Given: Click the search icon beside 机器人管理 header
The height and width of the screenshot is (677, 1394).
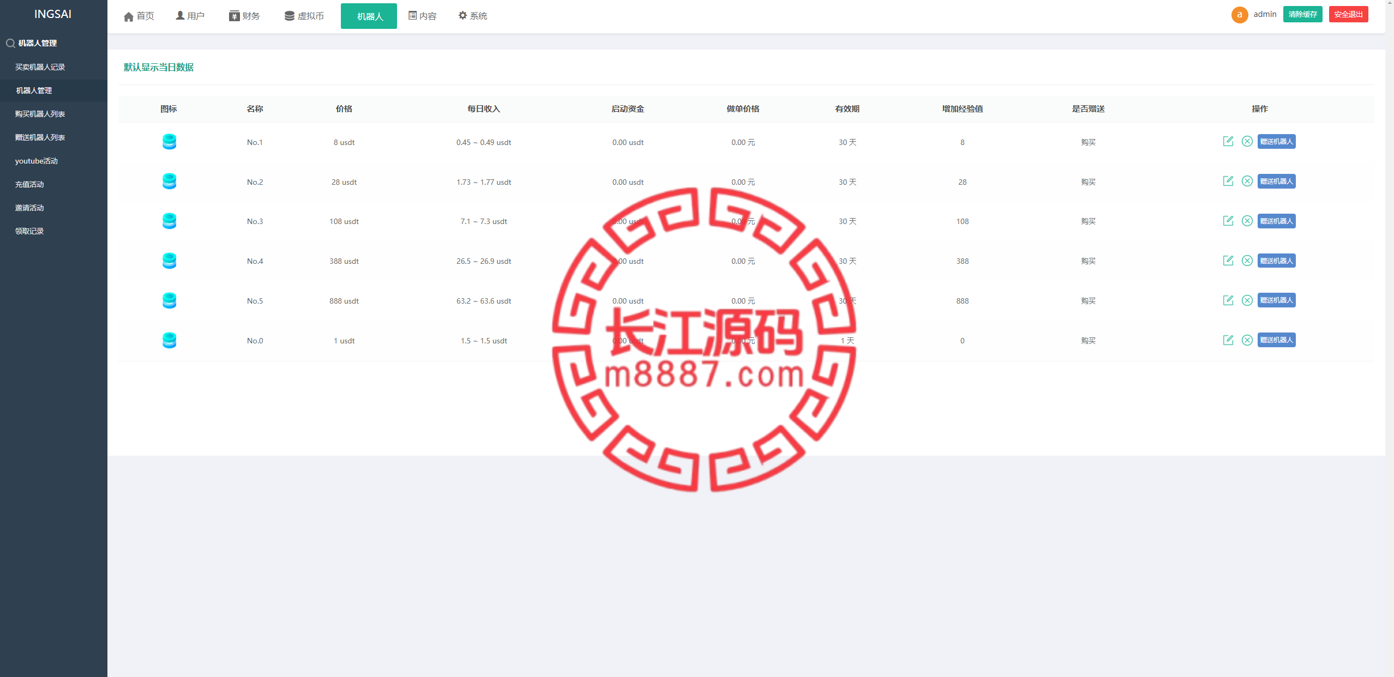Looking at the screenshot, I should click(x=10, y=43).
